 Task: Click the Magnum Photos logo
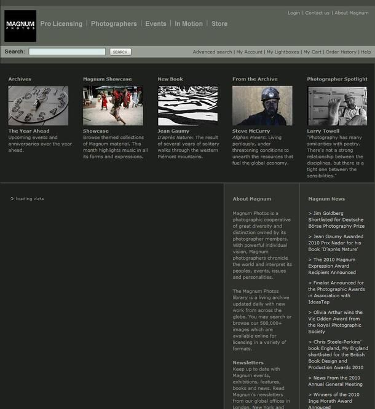[x=20, y=26]
